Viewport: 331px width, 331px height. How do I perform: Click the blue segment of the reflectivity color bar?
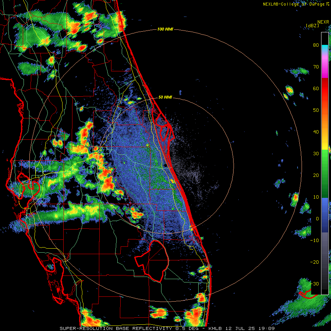[x=325, y=215]
